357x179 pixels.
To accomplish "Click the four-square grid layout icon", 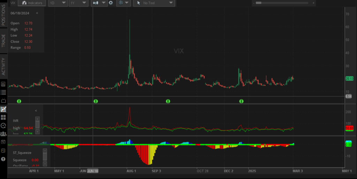I will [3, 117].
